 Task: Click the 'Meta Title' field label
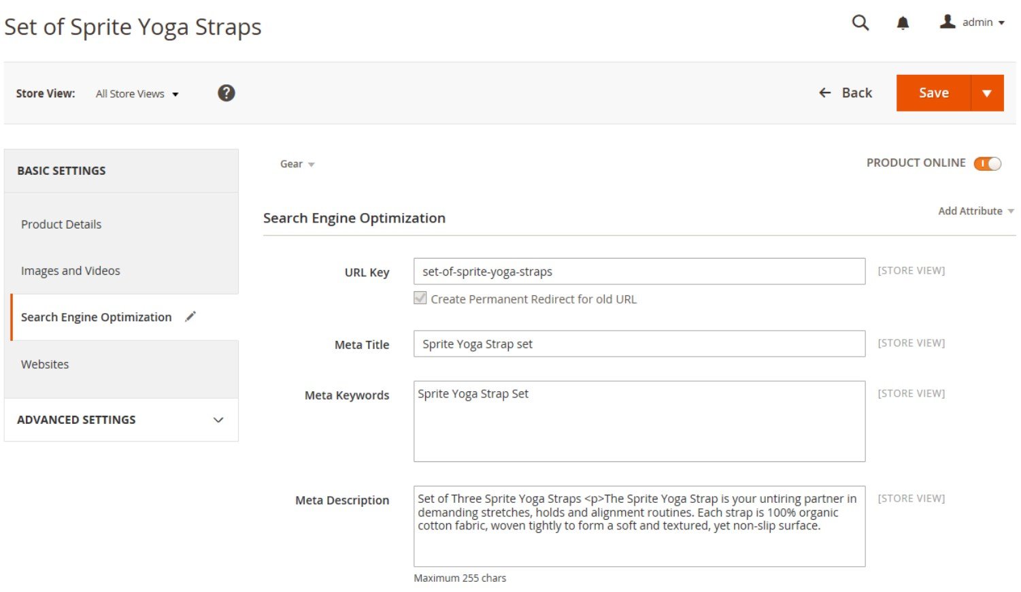tap(362, 344)
